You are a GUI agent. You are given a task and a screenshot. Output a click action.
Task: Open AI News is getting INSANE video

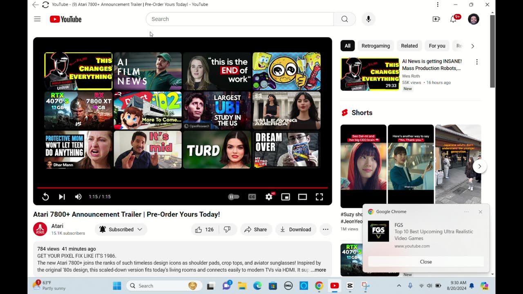432,65
